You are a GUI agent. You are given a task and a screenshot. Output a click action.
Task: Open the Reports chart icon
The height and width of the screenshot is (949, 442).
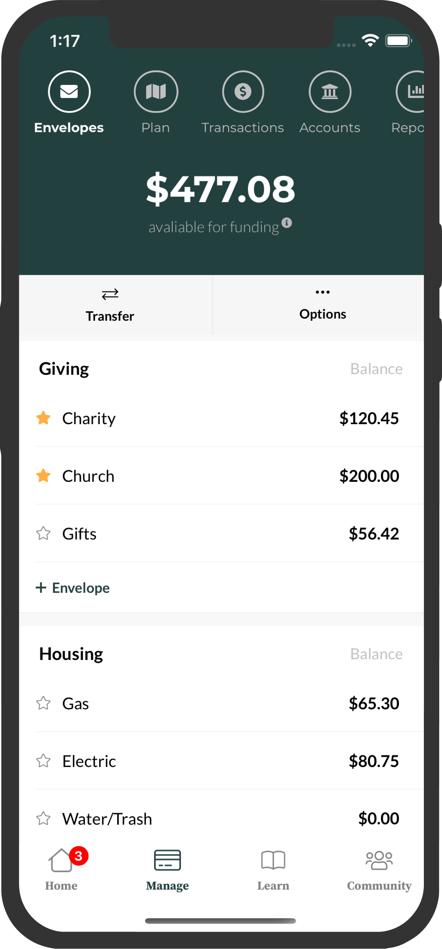pos(412,92)
